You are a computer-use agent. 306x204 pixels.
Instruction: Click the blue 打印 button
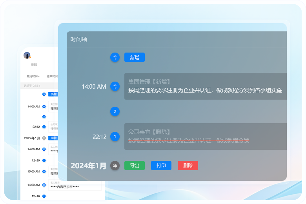[161, 166]
